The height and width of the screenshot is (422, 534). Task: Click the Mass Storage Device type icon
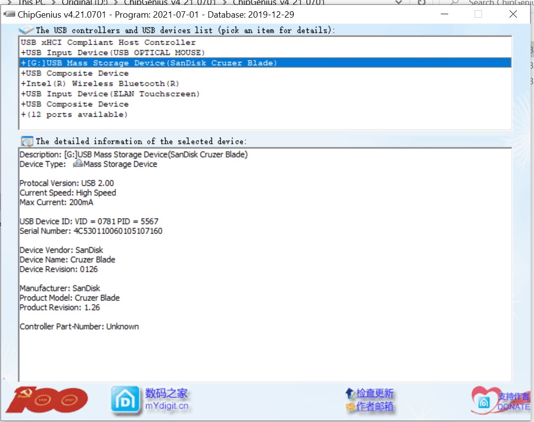pyautogui.click(x=78, y=164)
